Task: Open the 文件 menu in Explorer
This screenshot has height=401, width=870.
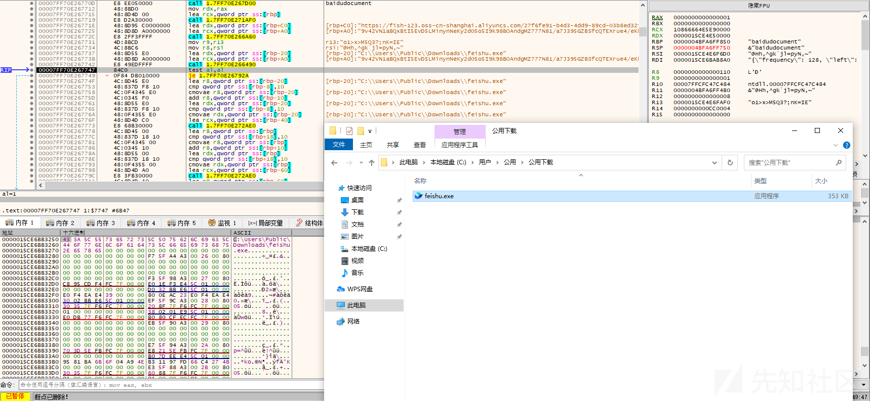Action: tap(339, 145)
